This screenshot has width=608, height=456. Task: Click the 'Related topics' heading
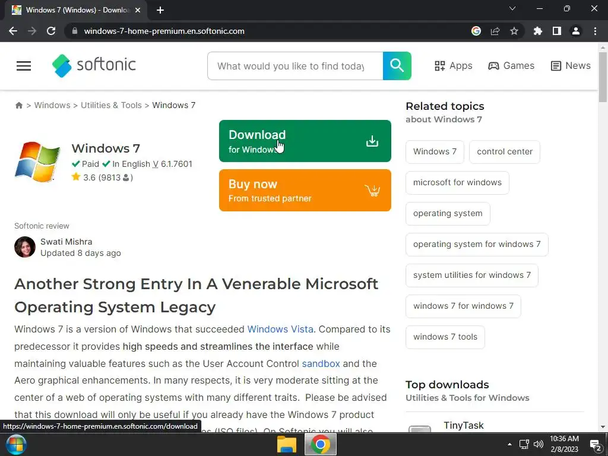pos(445,106)
